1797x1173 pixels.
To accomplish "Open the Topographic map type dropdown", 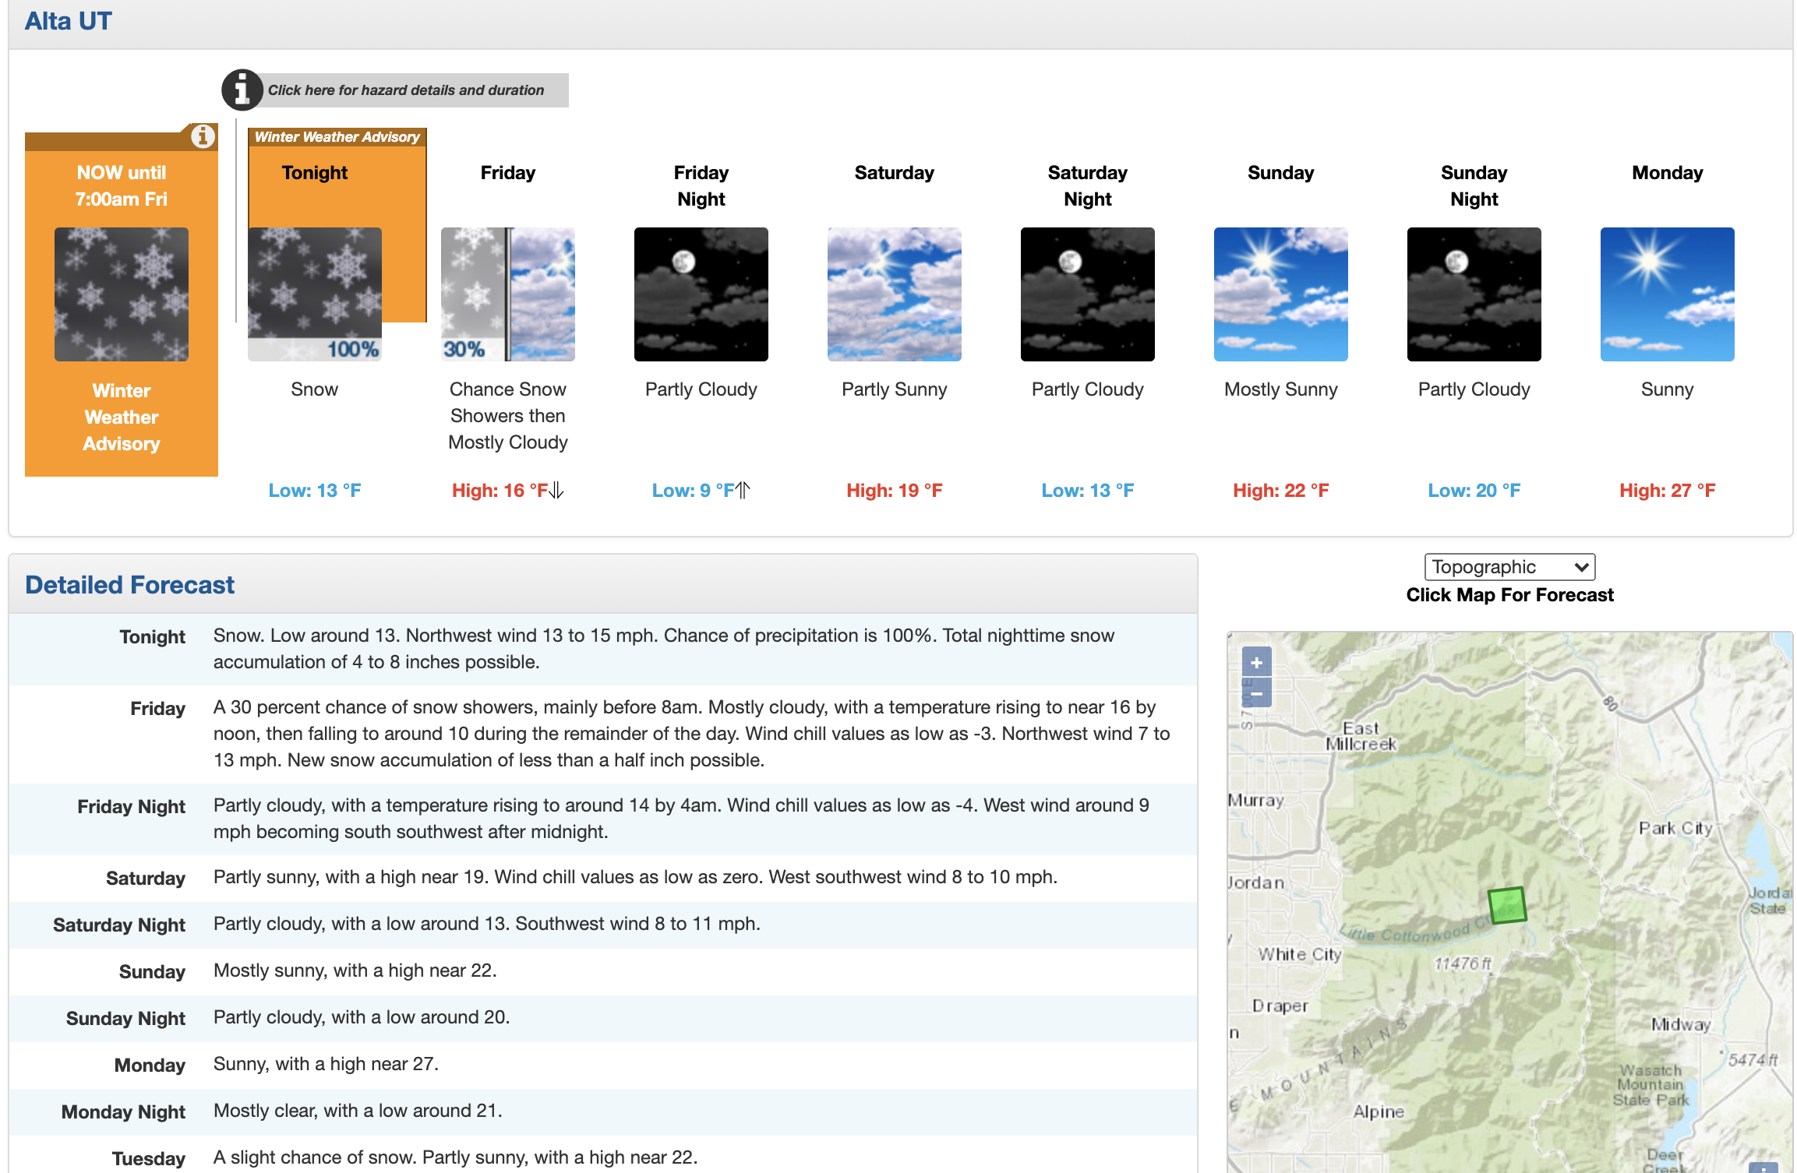I will [x=1509, y=567].
